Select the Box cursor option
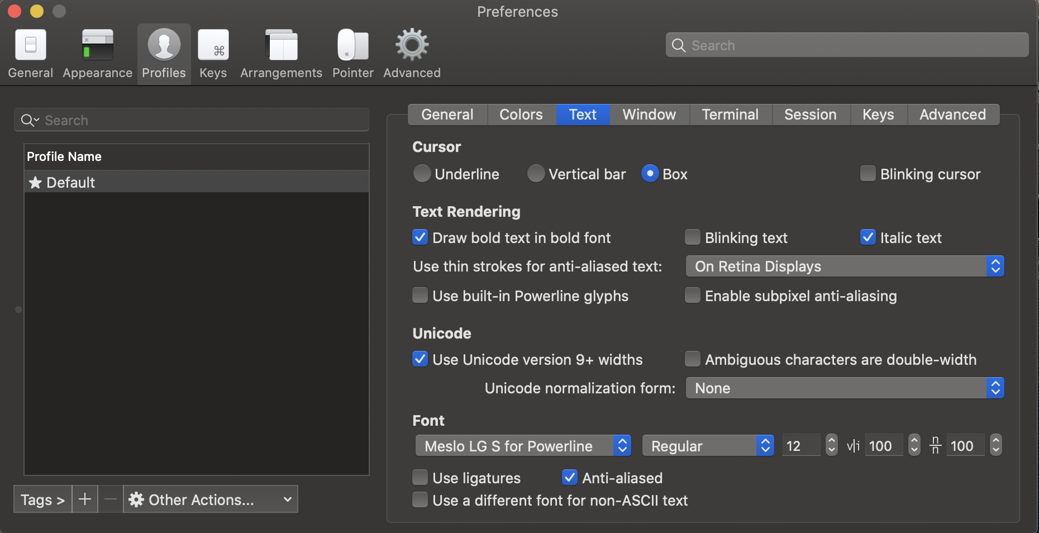 650,174
